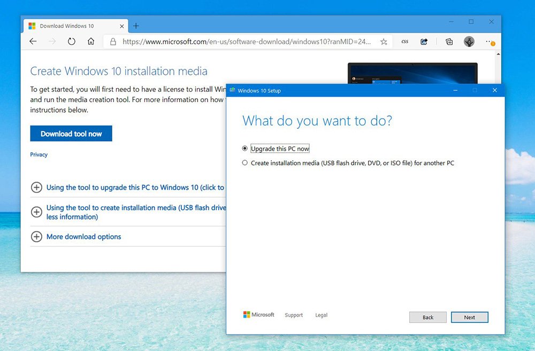This screenshot has height=351, width=535.
Task: Open the user profile avatar
Action: [x=469, y=42]
